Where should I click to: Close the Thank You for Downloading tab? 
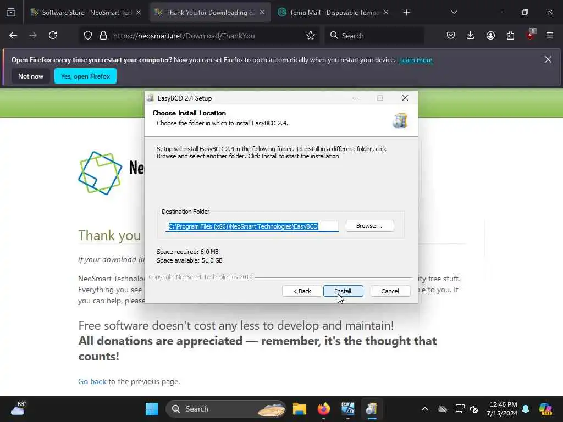[262, 13]
